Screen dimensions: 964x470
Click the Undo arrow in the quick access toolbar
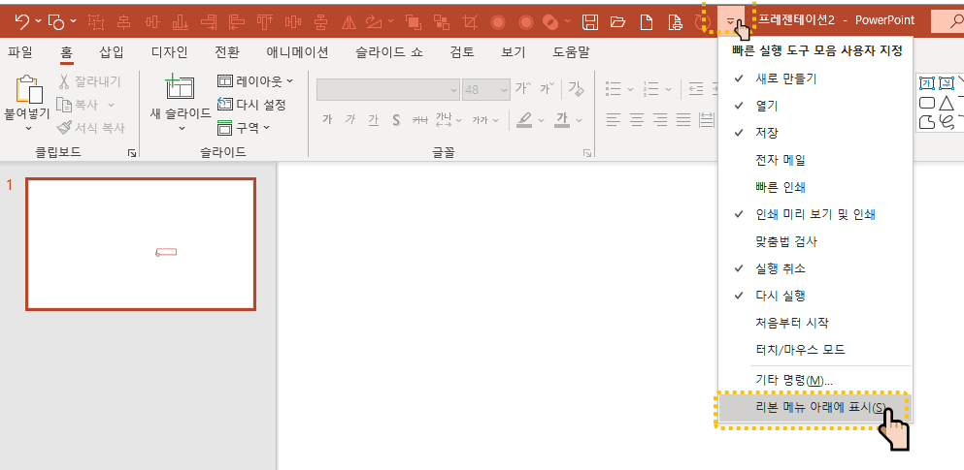(x=21, y=22)
